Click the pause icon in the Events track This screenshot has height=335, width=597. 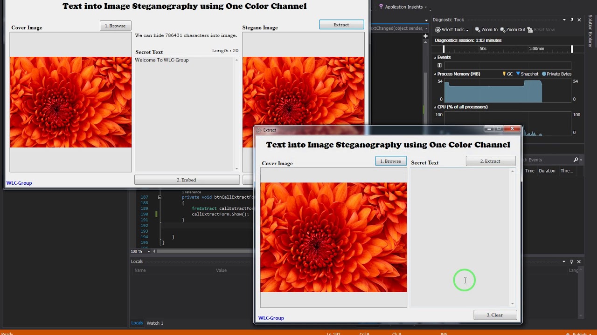click(439, 66)
